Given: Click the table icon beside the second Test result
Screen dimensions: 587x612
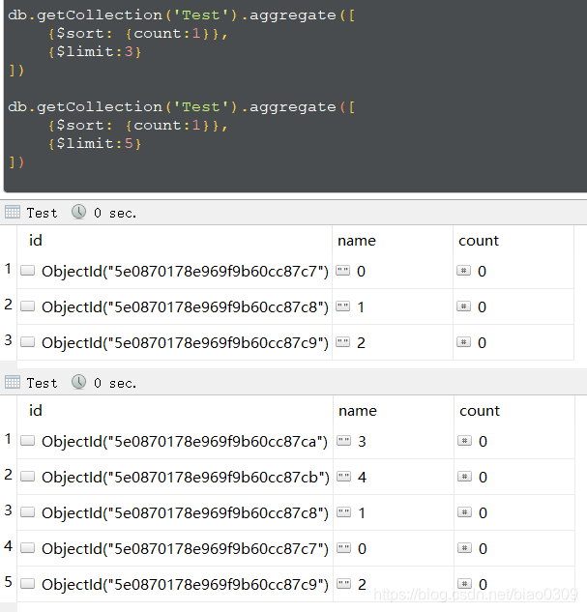Looking at the screenshot, I should (x=13, y=382).
